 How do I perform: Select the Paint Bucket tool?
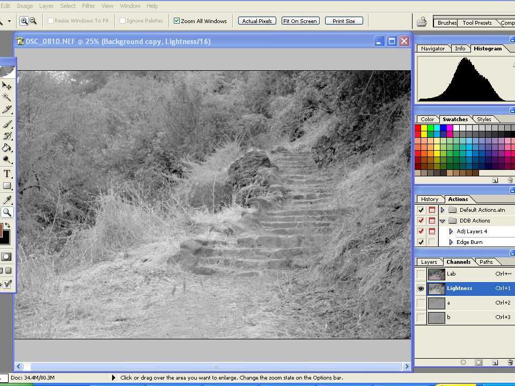tap(6, 148)
